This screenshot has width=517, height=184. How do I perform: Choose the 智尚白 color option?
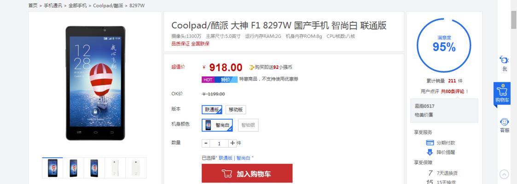click(x=217, y=125)
